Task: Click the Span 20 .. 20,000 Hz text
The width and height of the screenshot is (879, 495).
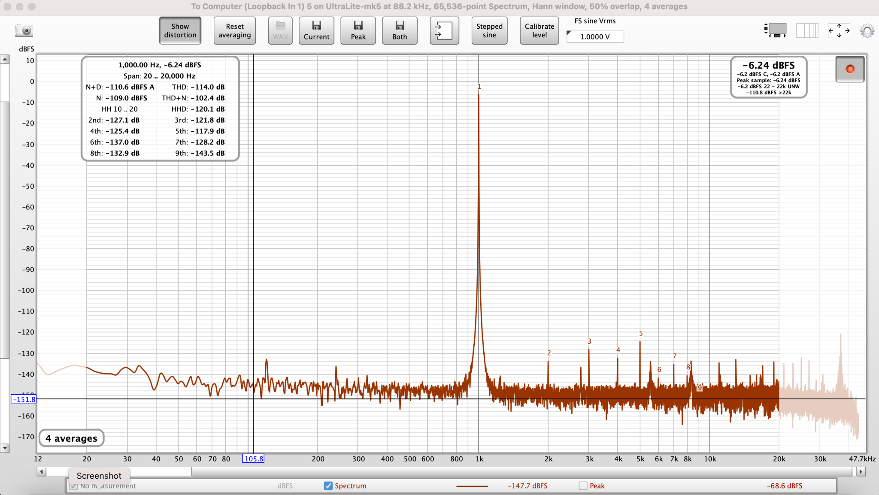Action: [160, 76]
